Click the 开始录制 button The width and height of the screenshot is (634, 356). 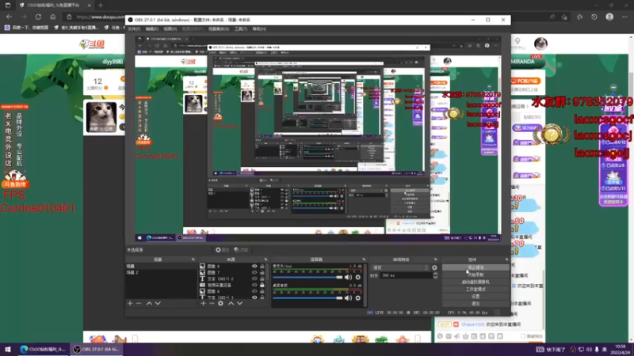point(475,275)
